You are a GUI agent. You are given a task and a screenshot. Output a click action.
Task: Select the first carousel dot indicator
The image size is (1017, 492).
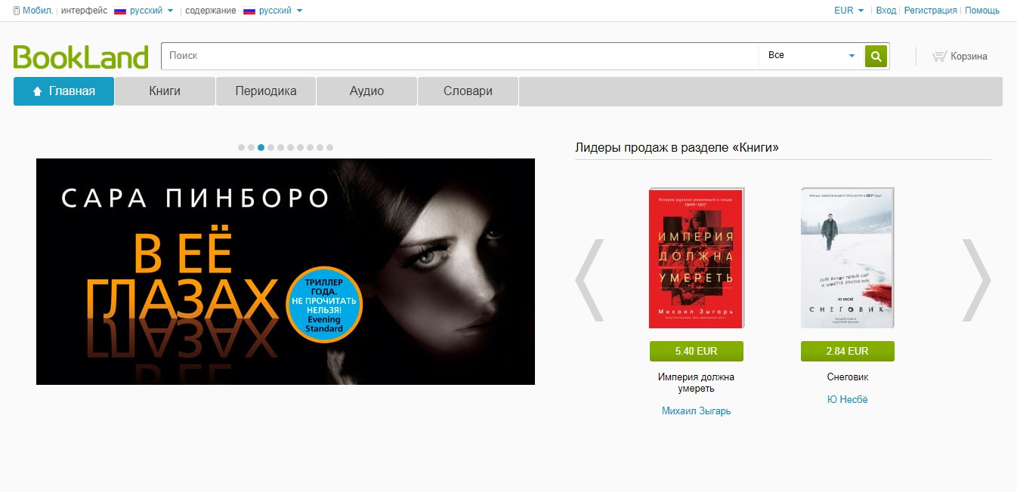pyautogui.click(x=242, y=148)
